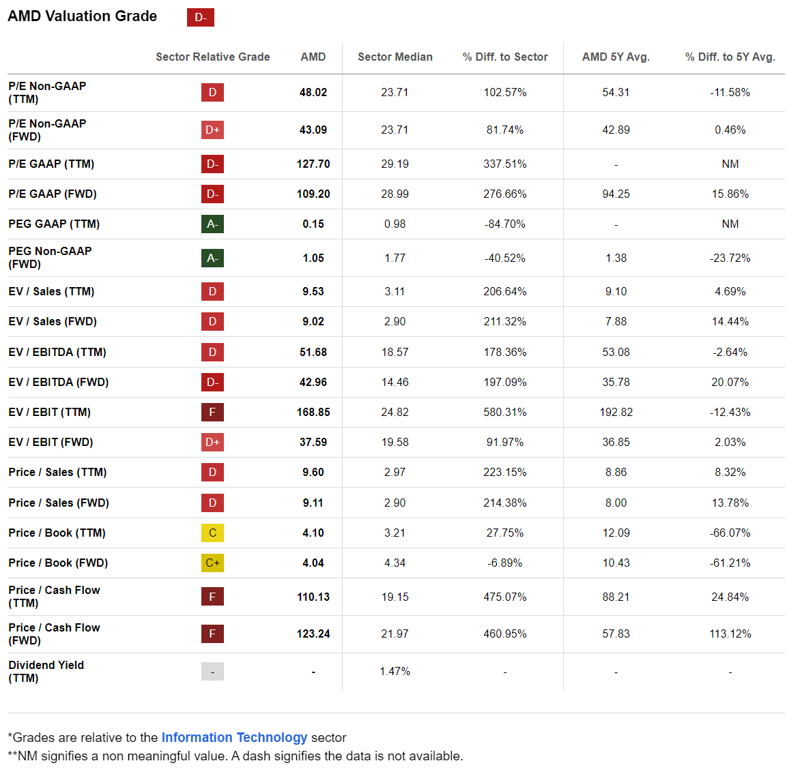
Task: Click the D grade badge for P/E Non-GAAP (TTM)
Action: tap(212, 92)
